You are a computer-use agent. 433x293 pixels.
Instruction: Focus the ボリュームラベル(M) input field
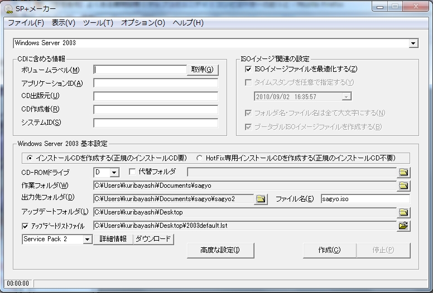tap(140, 70)
